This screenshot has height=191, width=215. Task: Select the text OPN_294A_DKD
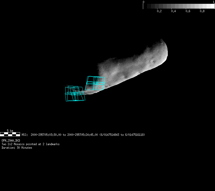[11, 141]
